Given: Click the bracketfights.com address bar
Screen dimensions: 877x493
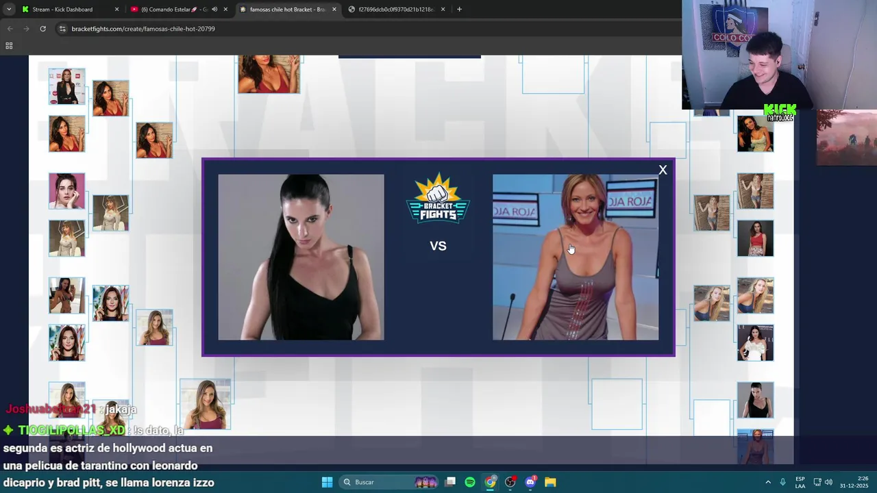Looking at the screenshot, I should tap(370, 29).
